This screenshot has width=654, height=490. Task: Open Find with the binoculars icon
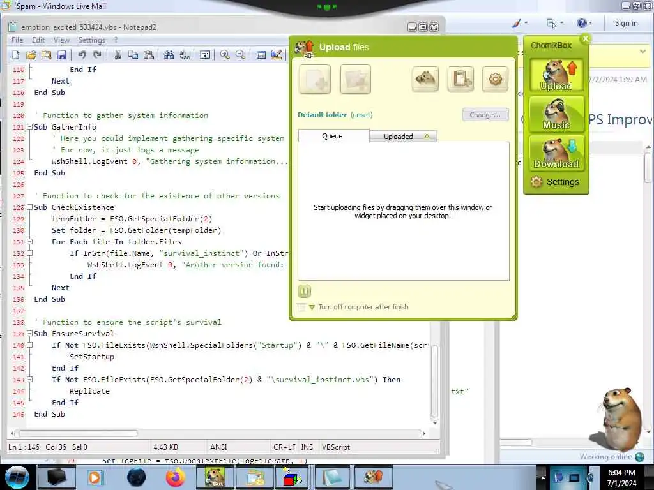point(169,55)
